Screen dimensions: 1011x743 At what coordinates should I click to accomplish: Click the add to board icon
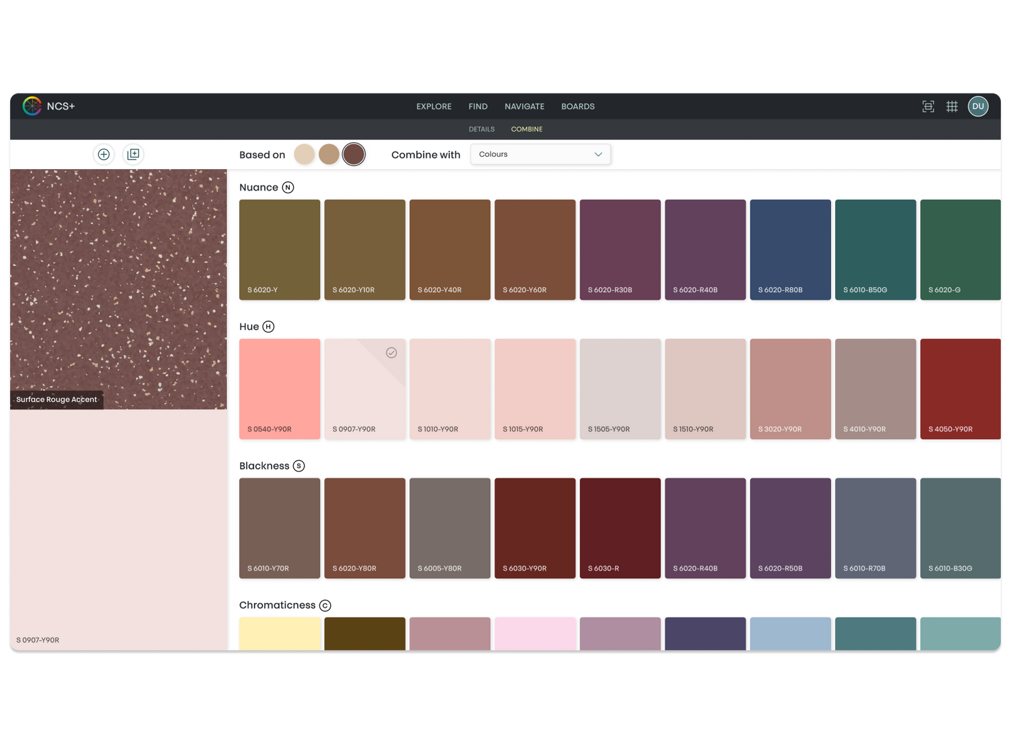tap(133, 154)
